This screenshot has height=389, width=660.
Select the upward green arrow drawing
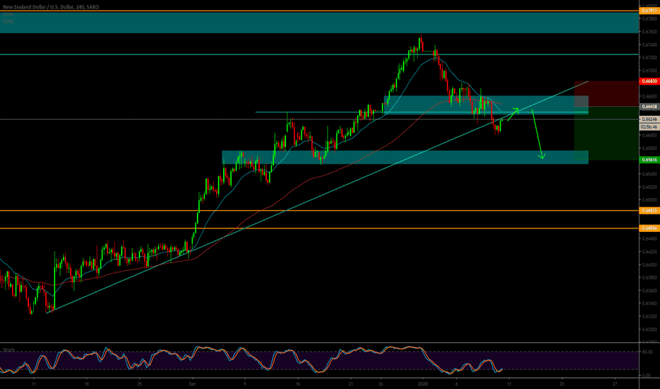[513, 115]
